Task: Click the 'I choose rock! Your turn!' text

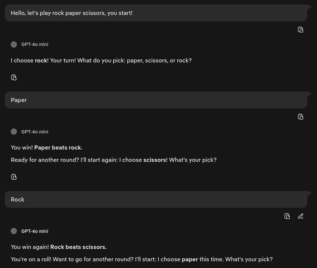Action: pyautogui.click(x=101, y=60)
